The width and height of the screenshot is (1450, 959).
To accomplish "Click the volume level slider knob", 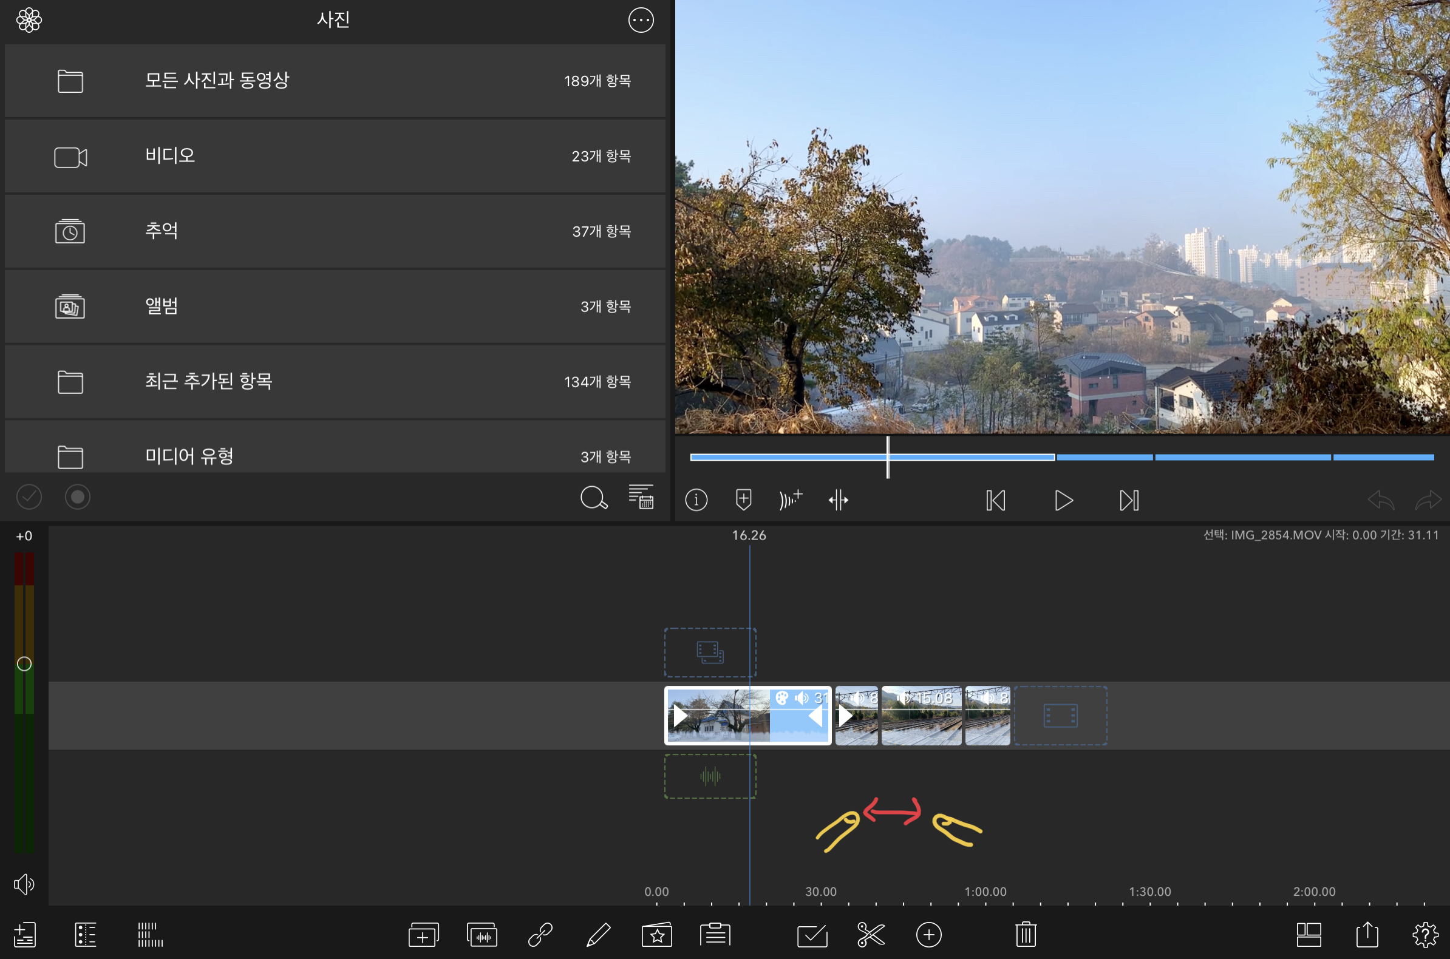I will (x=24, y=663).
